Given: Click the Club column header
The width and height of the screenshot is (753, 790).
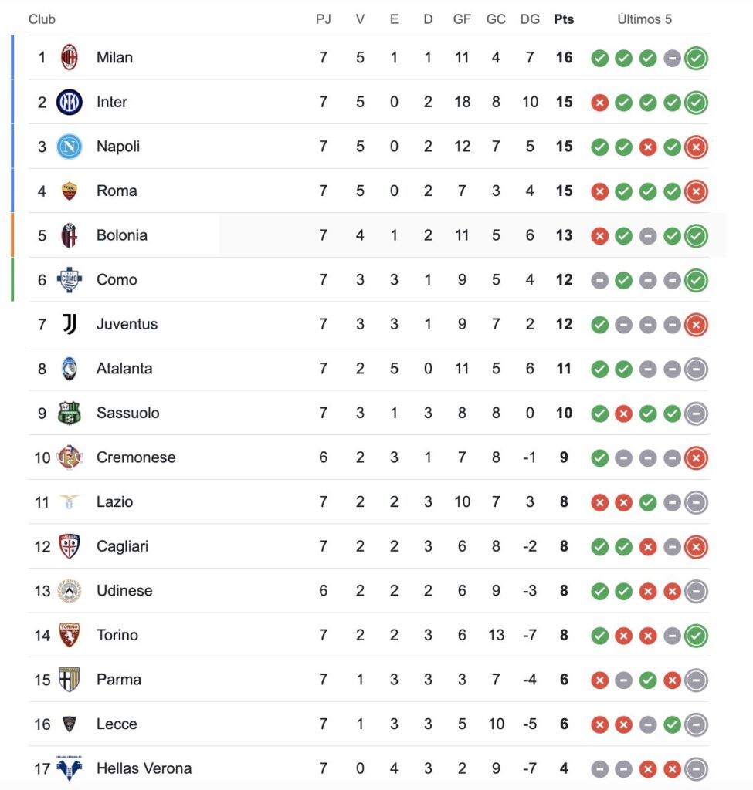Looking at the screenshot, I should click(x=42, y=19).
